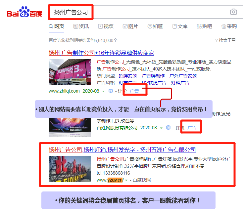Click the www.zhliqi.com URL

click(64, 91)
